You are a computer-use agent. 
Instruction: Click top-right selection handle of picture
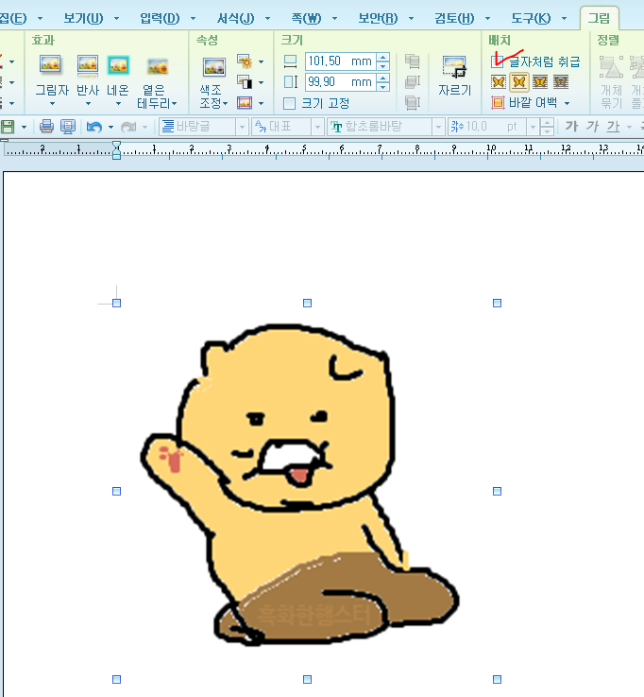point(497,304)
